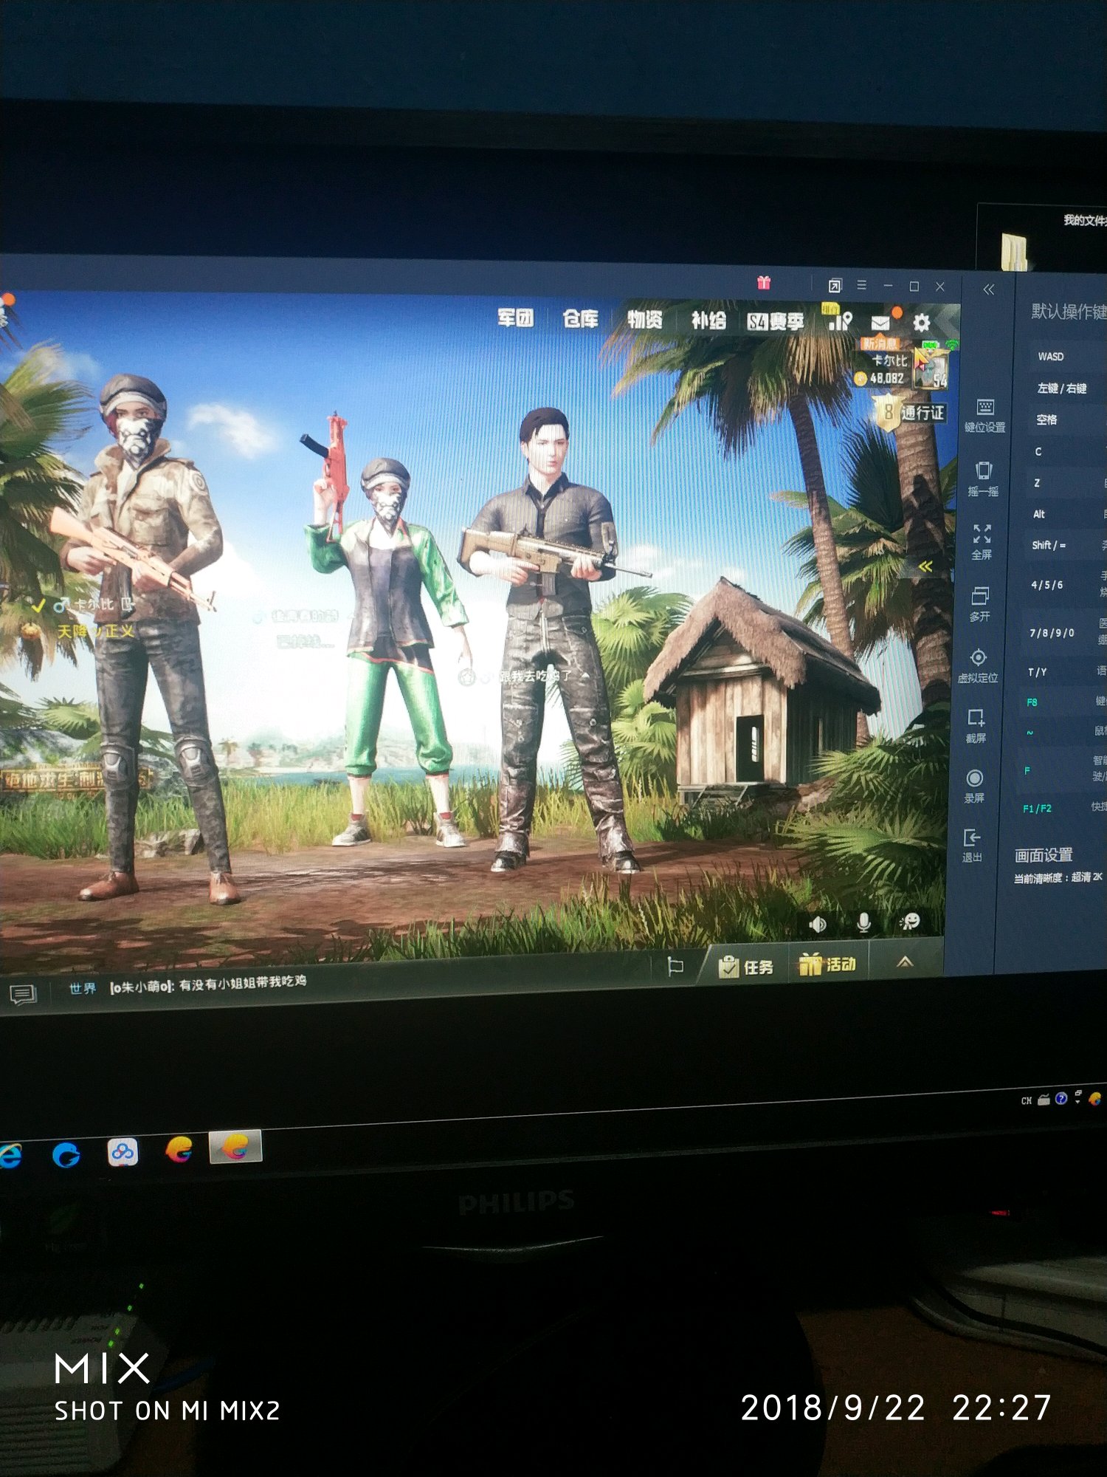Screen dimensions: 1107x1477
Task: Open Internet Explorer in the taskbar
Action: 10,1155
